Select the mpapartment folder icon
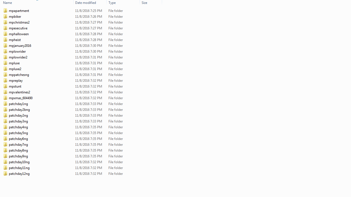This screenshot has height=197, width=351. [x=6, y=11]
